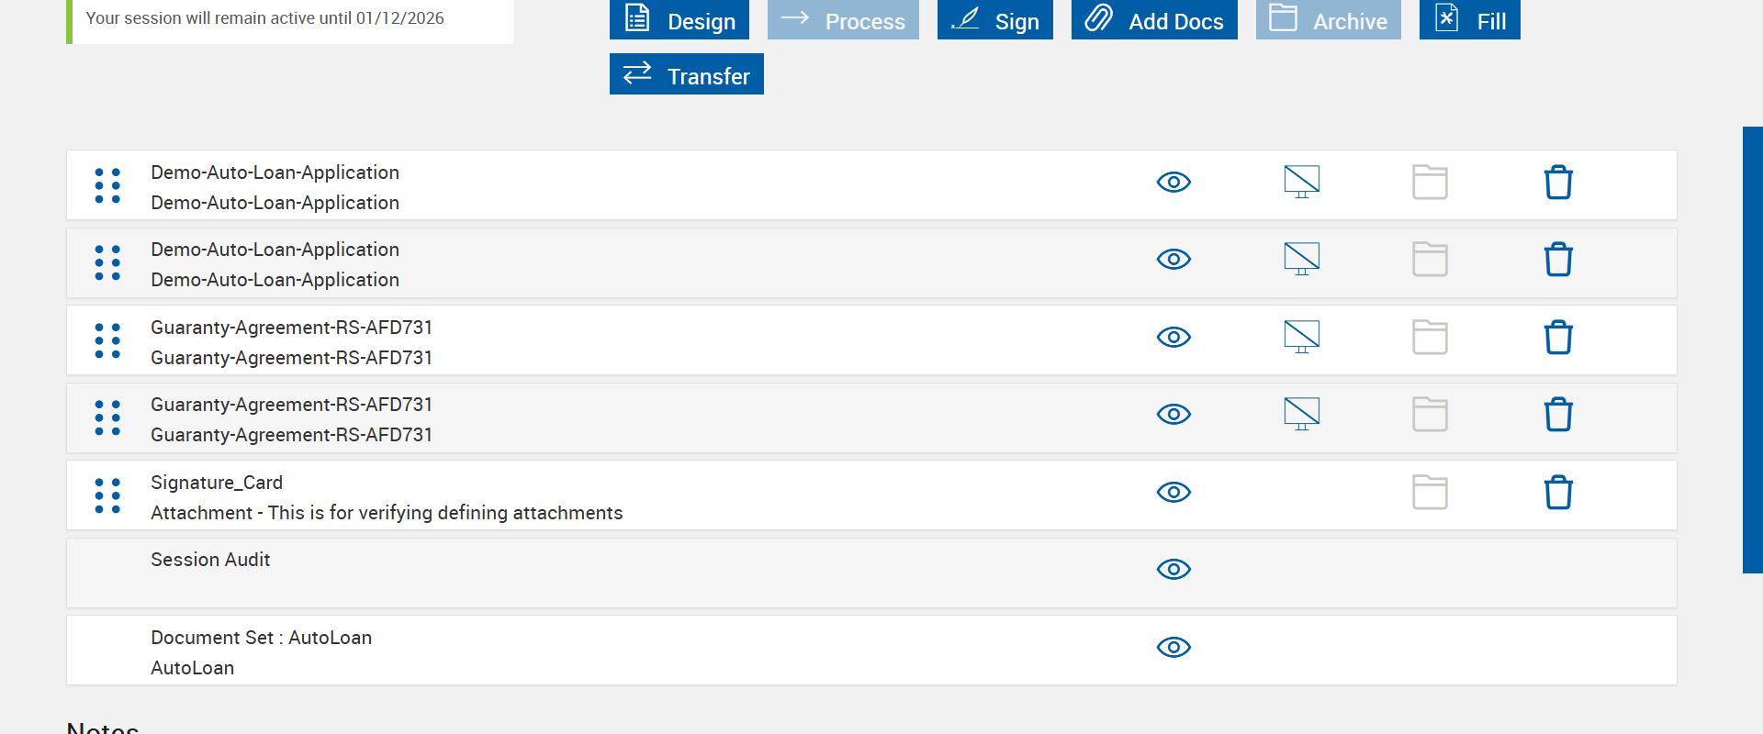Click crossed-out monitor icon on second Demo-Auto-Loan row

(x=1302, y=259)
